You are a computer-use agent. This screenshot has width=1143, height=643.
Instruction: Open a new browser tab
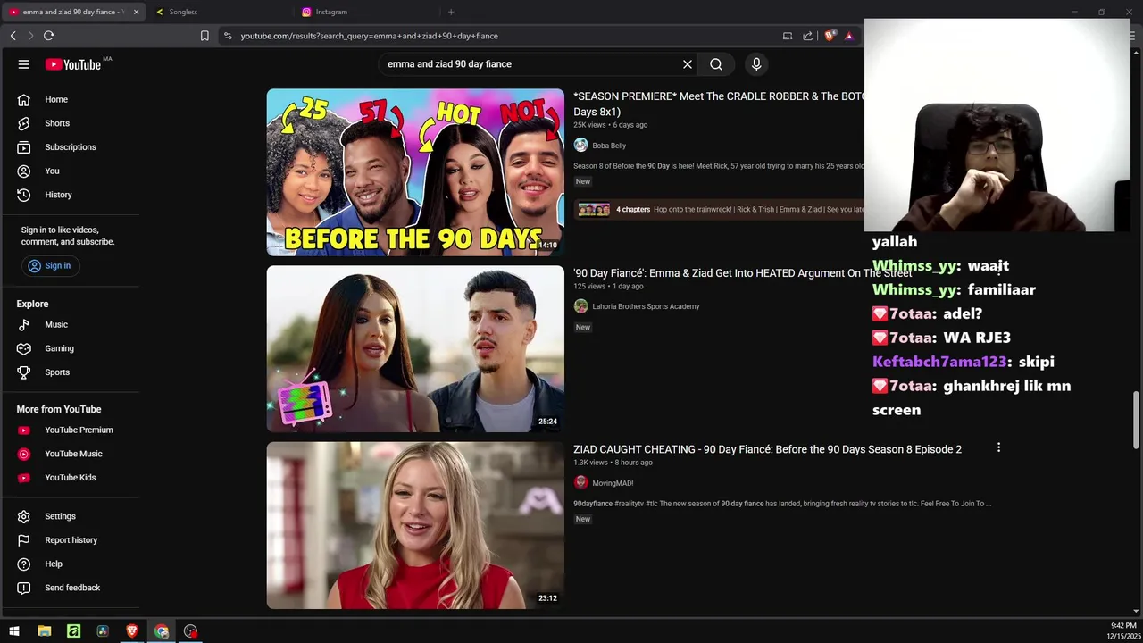tap(451, 12)
